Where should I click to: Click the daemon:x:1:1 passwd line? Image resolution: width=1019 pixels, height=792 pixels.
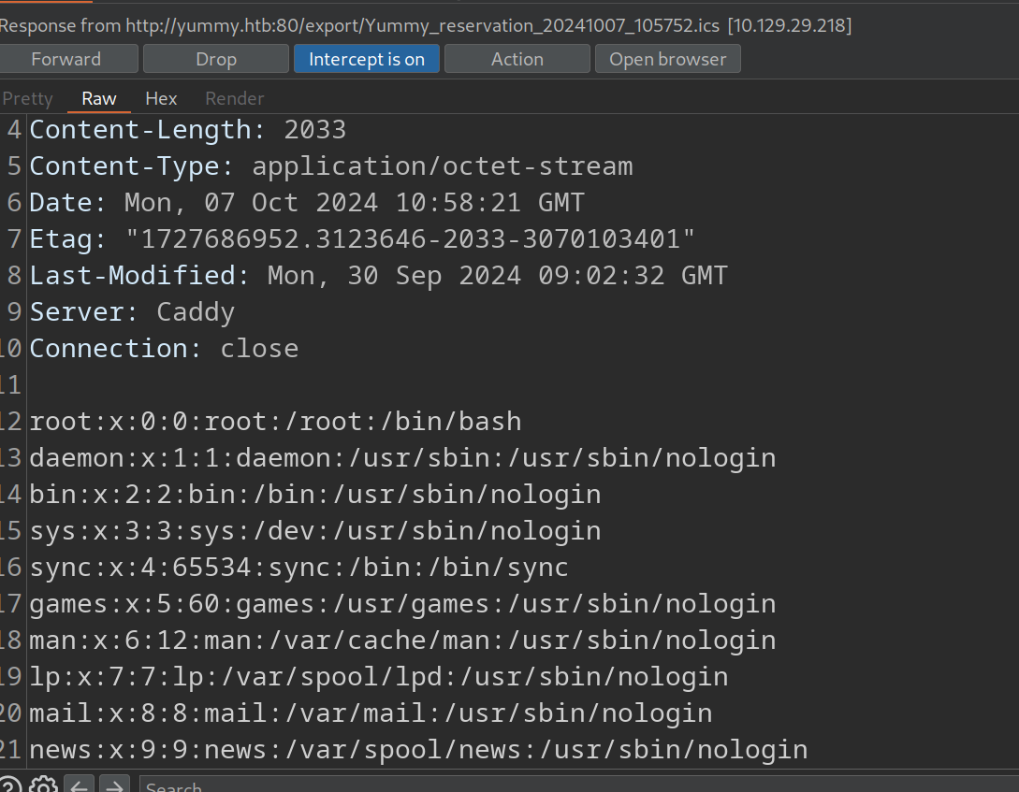(403, 458)
